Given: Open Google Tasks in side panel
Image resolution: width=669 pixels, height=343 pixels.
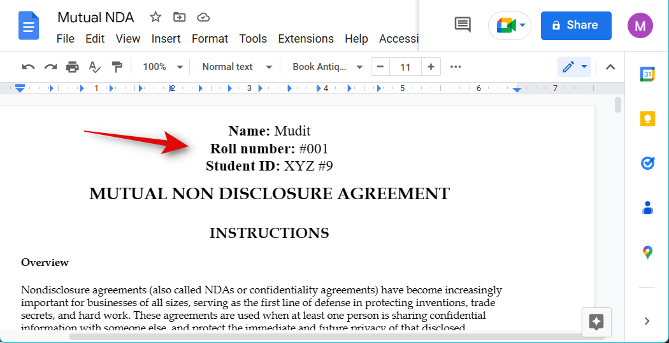Looking at the screenshot, I should (647, 164).
